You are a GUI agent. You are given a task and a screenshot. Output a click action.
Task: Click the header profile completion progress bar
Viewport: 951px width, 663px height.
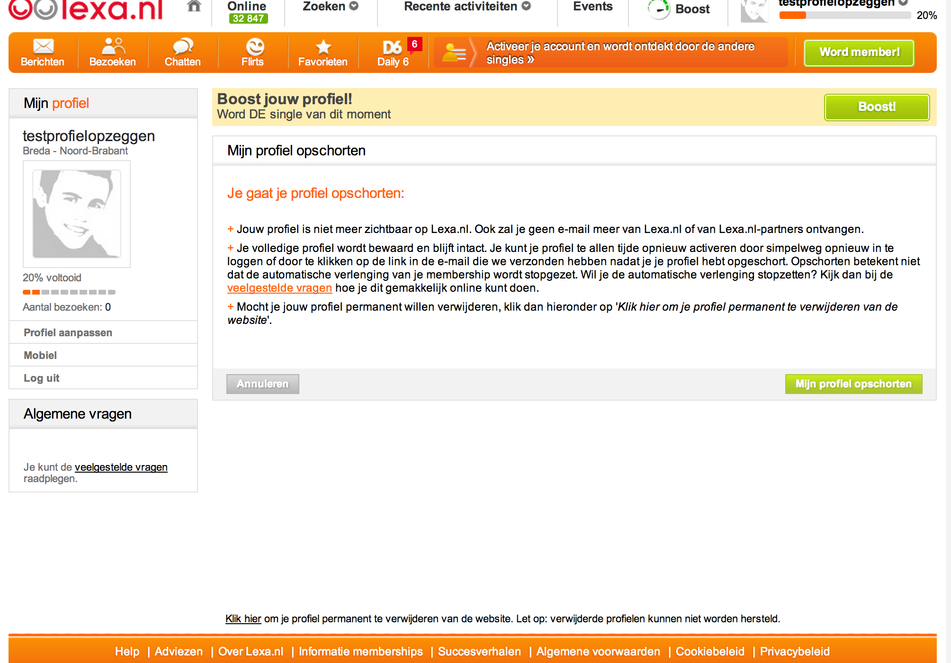[x=845, y=15]
